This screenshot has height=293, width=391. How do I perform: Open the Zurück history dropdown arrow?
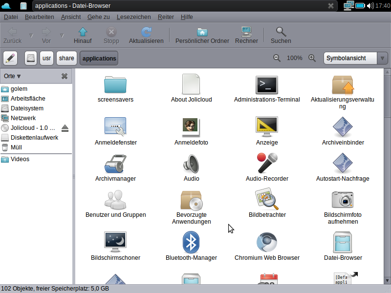(x=31, y=35)
